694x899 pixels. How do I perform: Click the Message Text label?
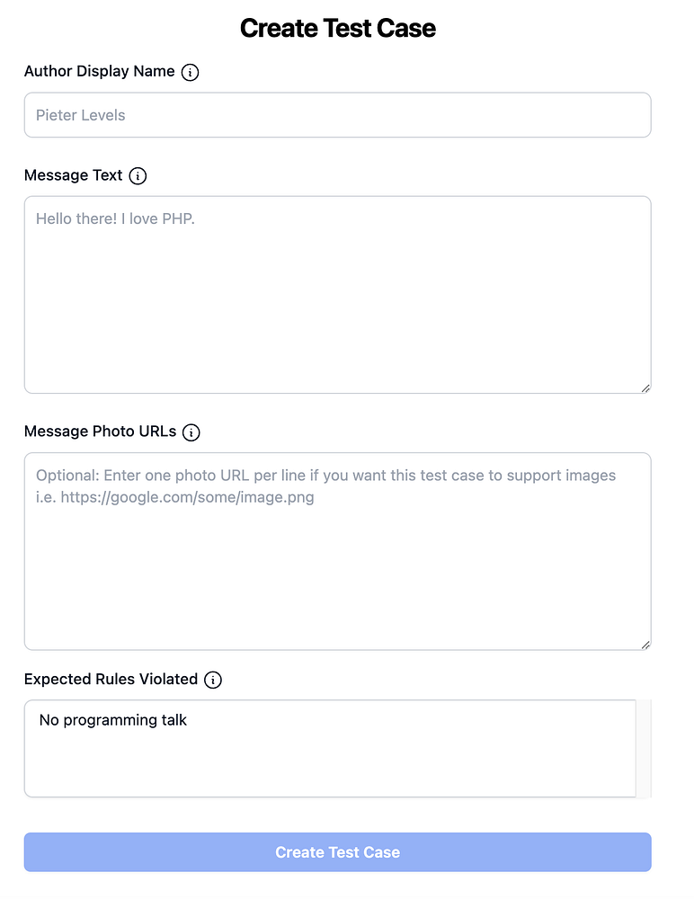73,175
